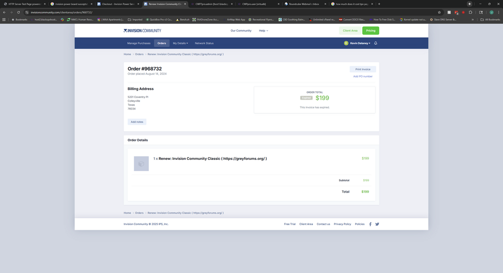Click the Invision Community logo
Image resolution: width=503 pixels, height=273 pixels.
pyautogui.click(x=142, y=31)
